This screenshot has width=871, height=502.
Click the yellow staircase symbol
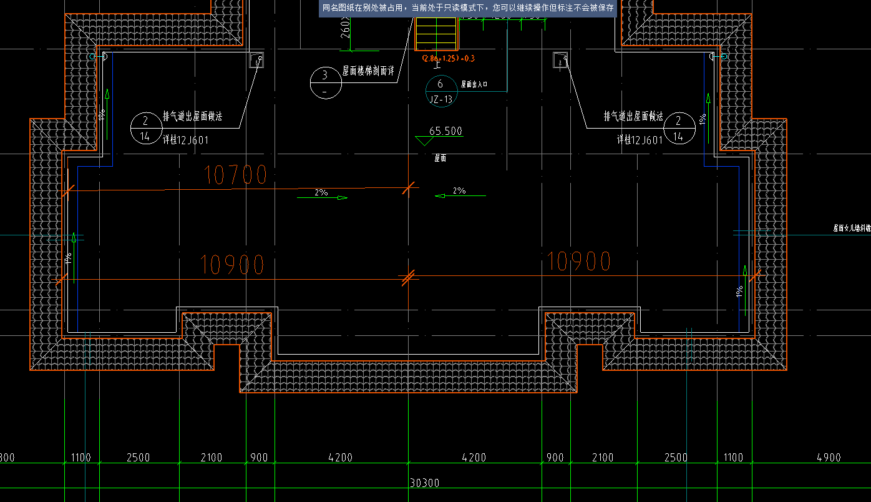(x=437, y=34)
